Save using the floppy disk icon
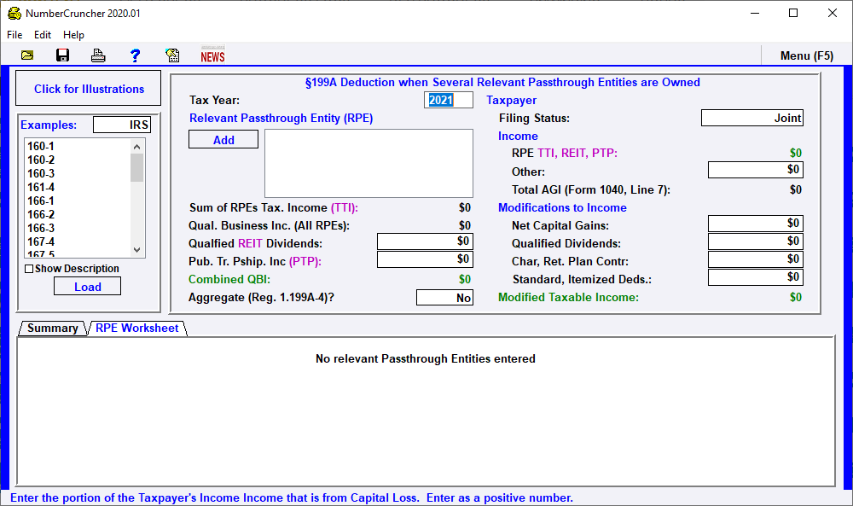The image size is (853, 506). click(x=62, y=55)
